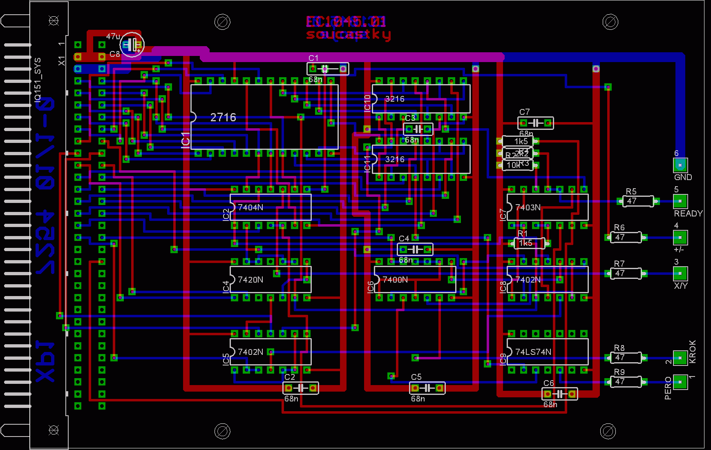The width and height of the screenshot is (711, 450).
Task: Click the 7403N chip labeled IC7
Action: (x=548, y=207)
